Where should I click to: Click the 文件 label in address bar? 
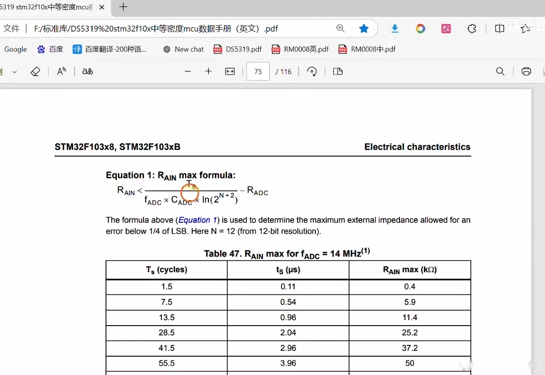tap(11, 29)
